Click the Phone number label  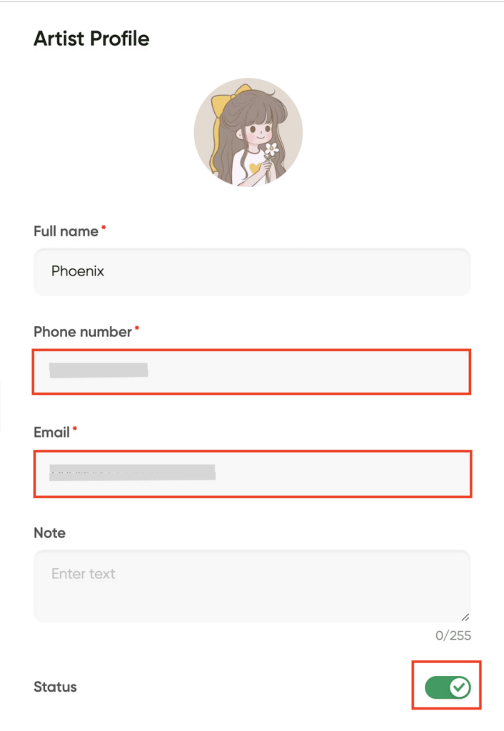pyautogui.click(x=83, y=332)
